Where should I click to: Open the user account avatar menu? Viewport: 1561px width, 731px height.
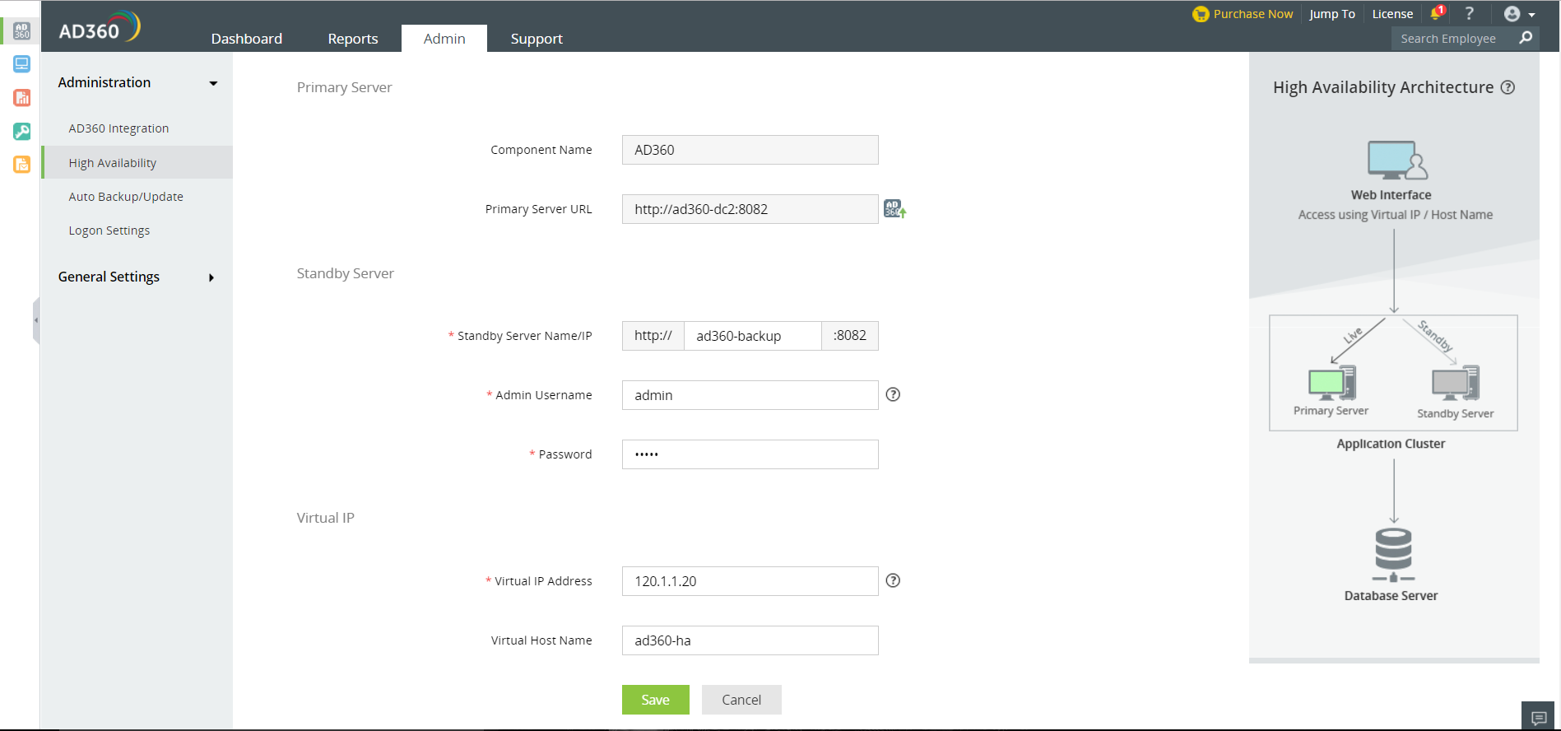[x=1519, y=14]
